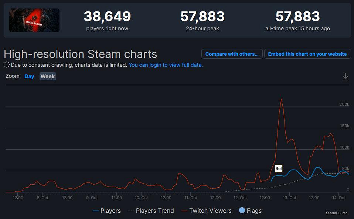Click the chart download icon
354x219 pixels.
(x=345, y=76)
